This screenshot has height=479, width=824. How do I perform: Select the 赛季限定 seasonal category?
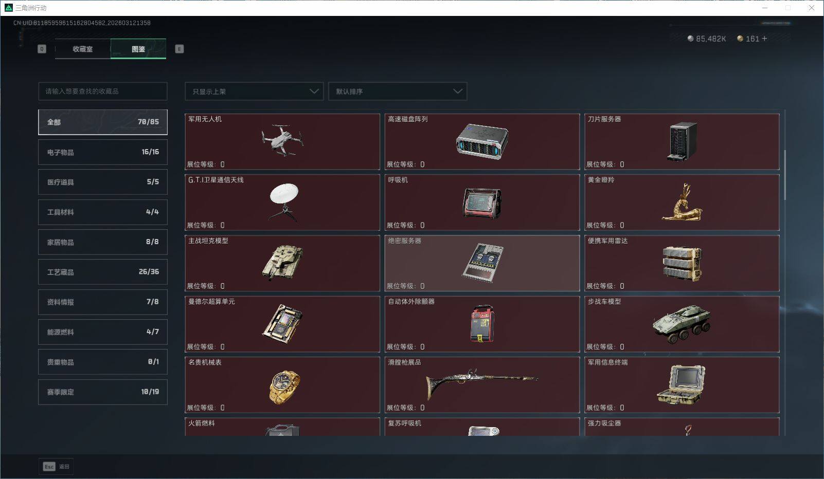point(102,392)
